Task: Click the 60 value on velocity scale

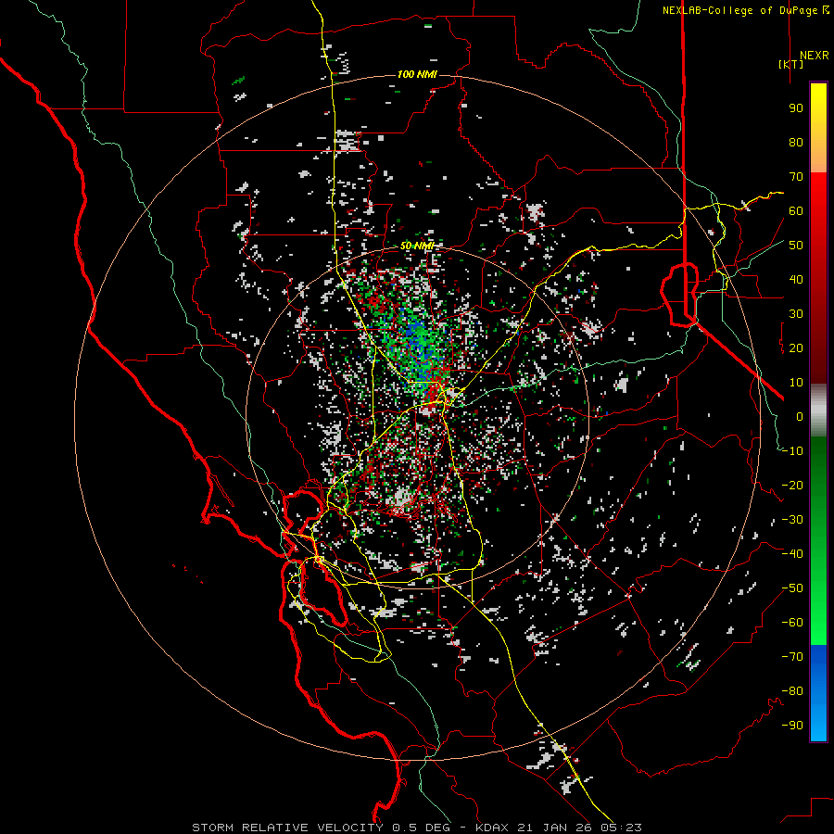Action: click(796, 210)
